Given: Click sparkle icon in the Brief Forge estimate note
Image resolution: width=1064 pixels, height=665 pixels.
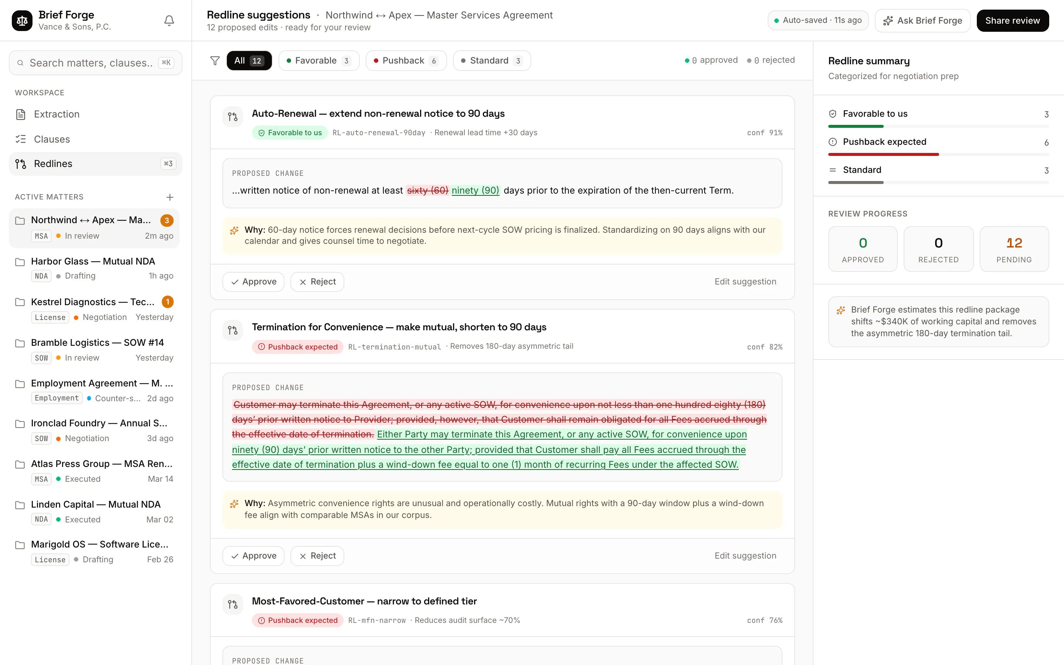Looking at the screenshot, I should coord(841,310).
